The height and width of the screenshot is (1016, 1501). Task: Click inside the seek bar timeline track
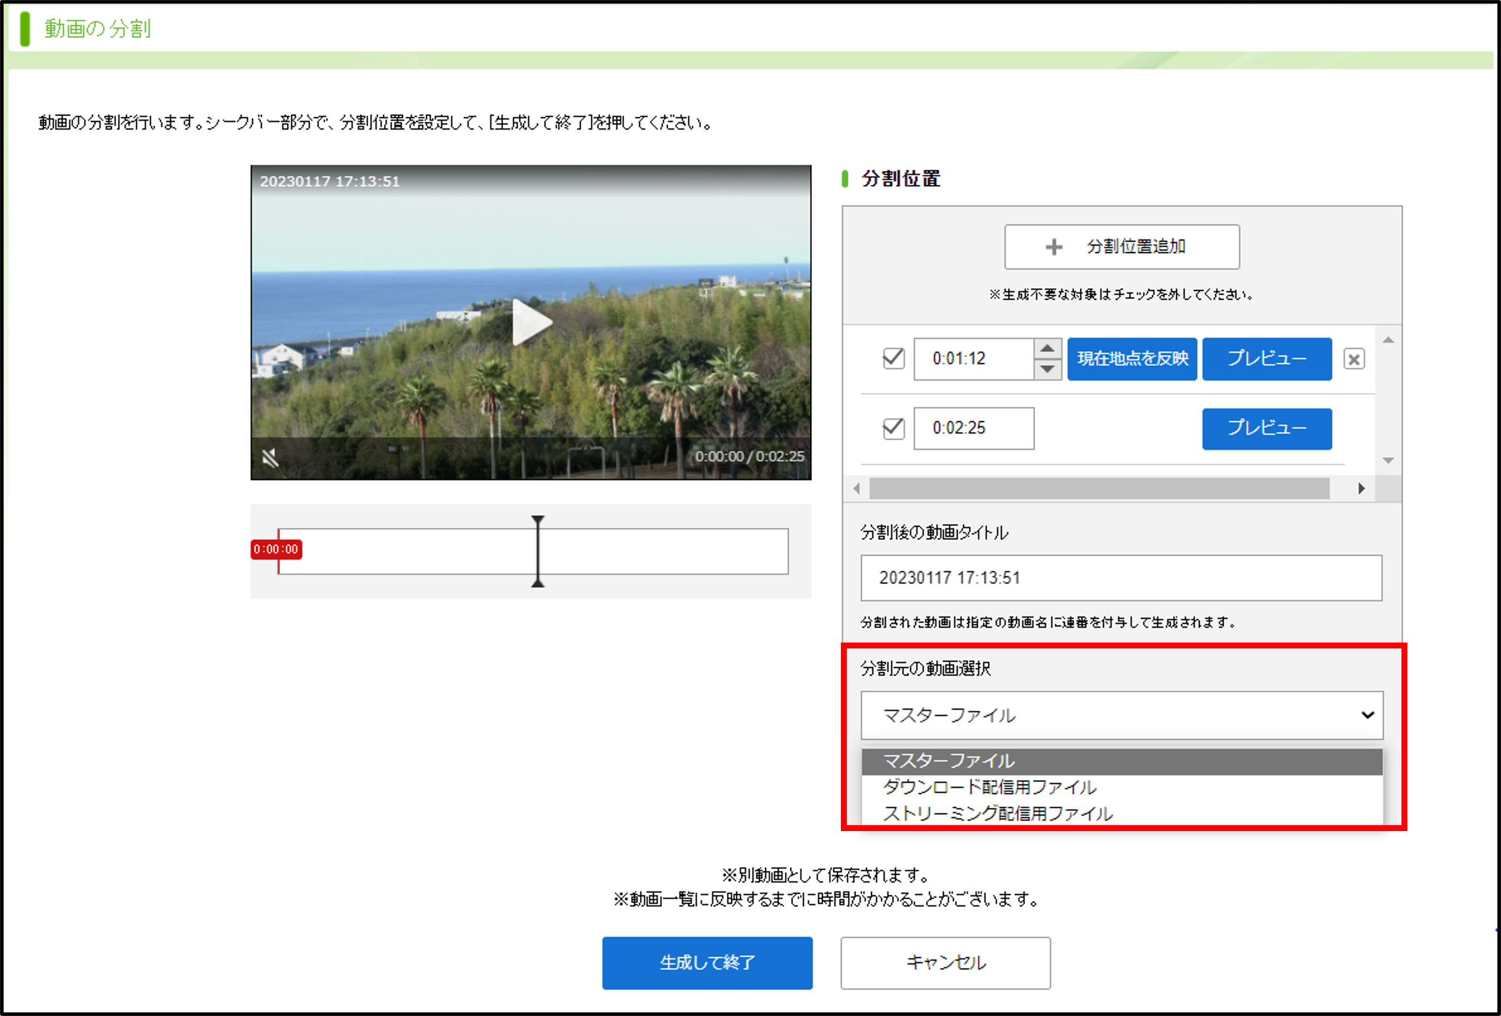pyautogui.click(x=533, y=552)
